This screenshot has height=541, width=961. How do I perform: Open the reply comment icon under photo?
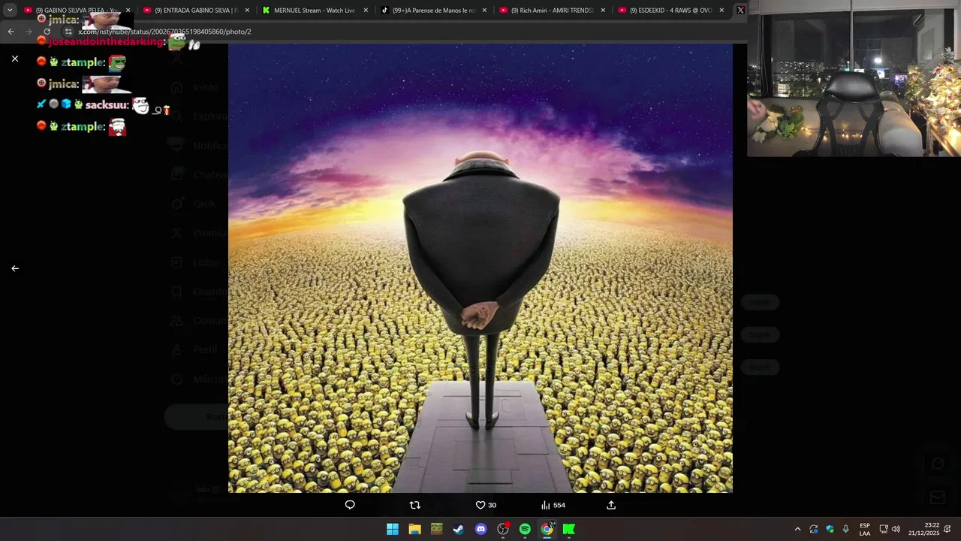[350, 505]
